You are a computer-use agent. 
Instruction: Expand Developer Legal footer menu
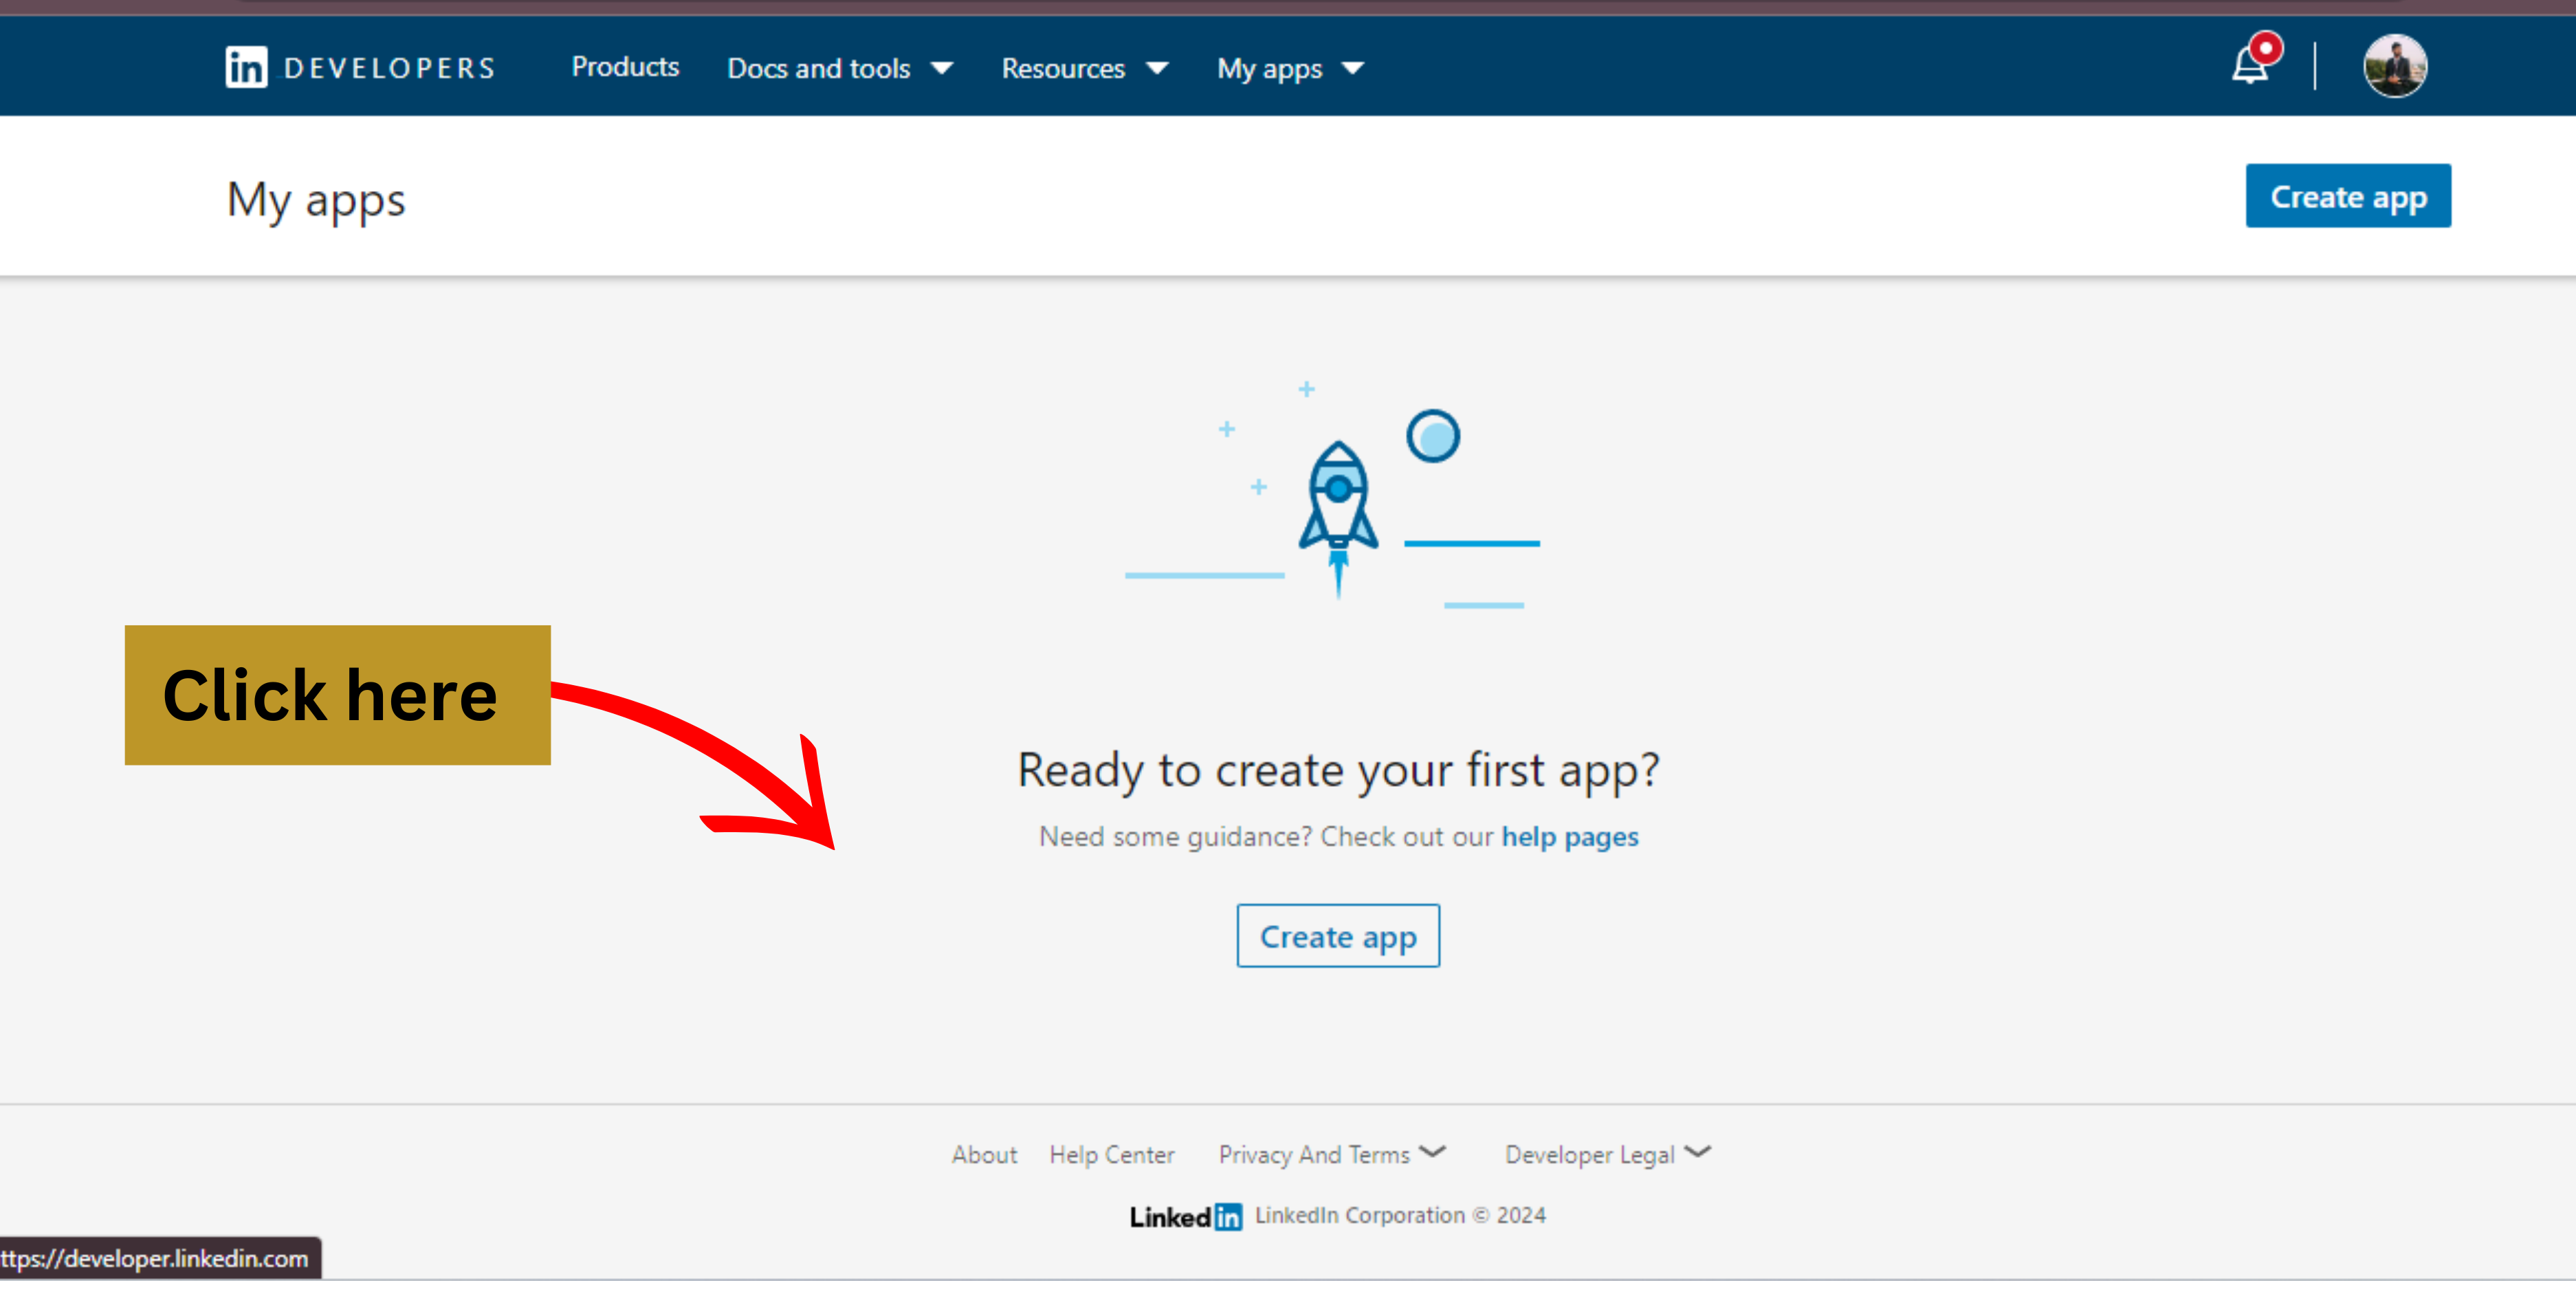tap(1608, 1154)
